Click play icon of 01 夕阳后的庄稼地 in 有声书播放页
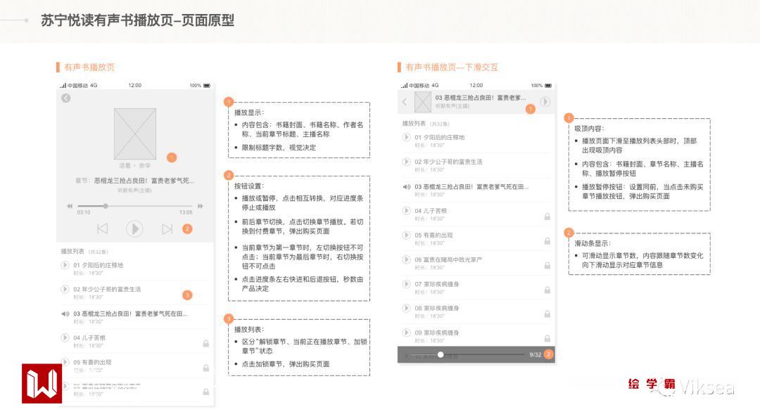The width and height of the screenshot is (760, 419). pyautogui.click(x=65, y=265)
